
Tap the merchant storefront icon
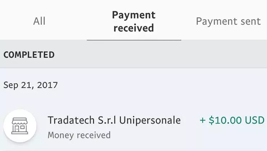pos(20,126)
